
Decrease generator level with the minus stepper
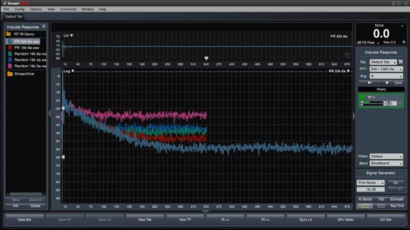coord(392,190)
